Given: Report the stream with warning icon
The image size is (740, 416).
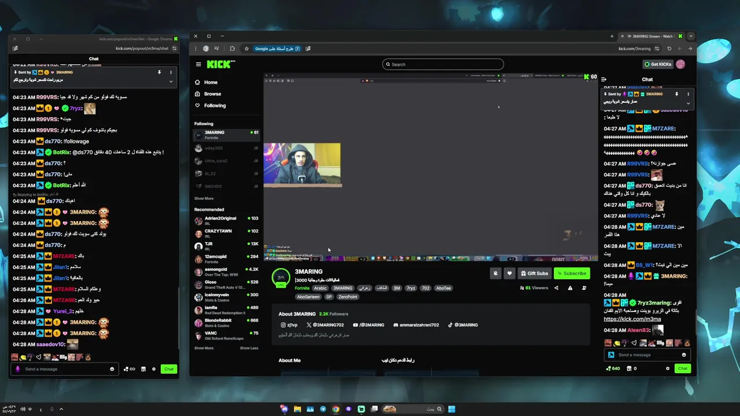Looking at the screenshot, I should pyautogui.click(x=570, y=288).
